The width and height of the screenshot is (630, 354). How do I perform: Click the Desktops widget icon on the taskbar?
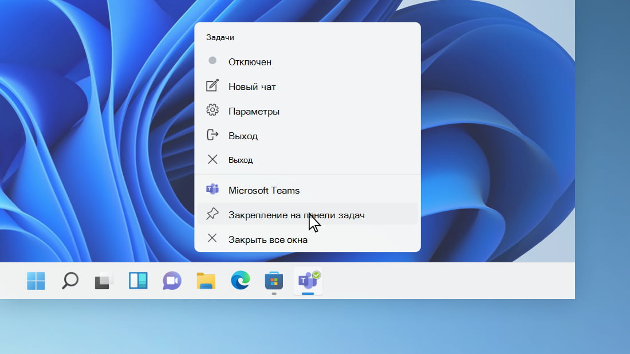(x=104, y=281)
